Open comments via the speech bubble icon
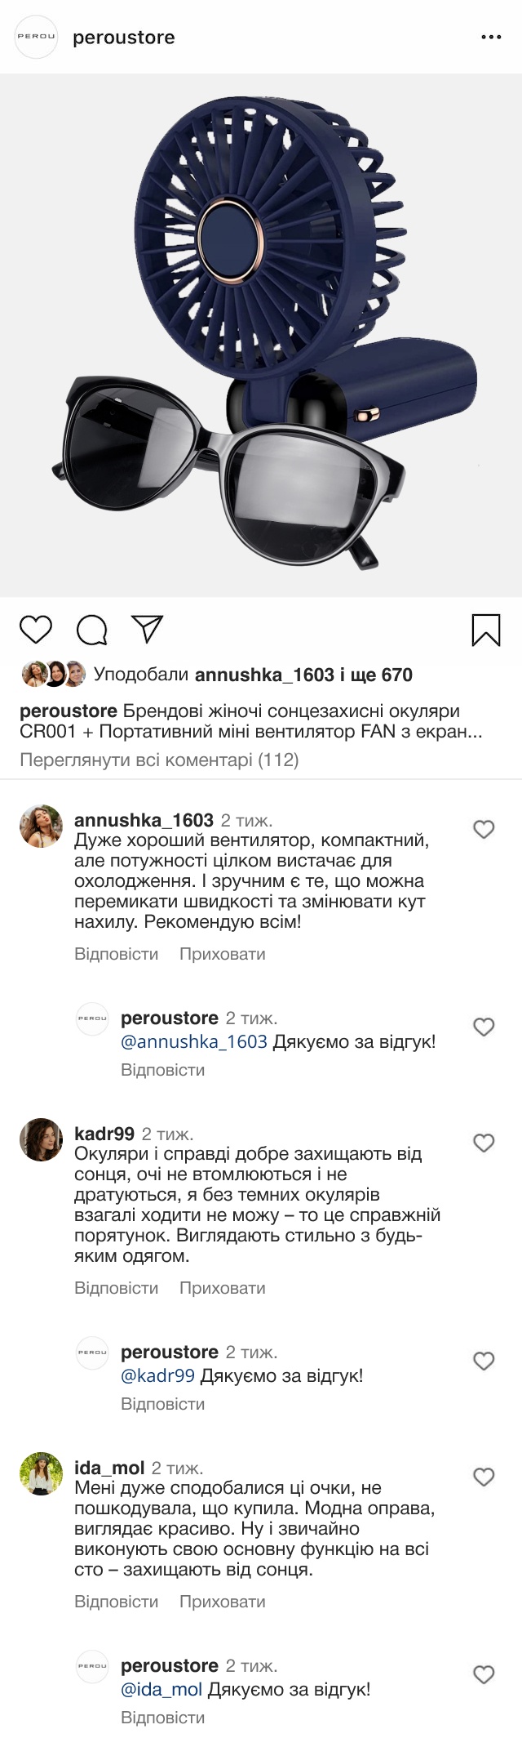522x1747 pixels. [92, 630]
